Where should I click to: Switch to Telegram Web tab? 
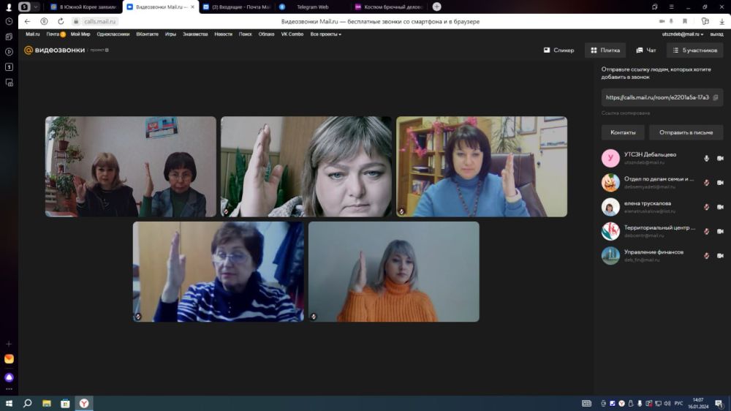pos(312,7)
